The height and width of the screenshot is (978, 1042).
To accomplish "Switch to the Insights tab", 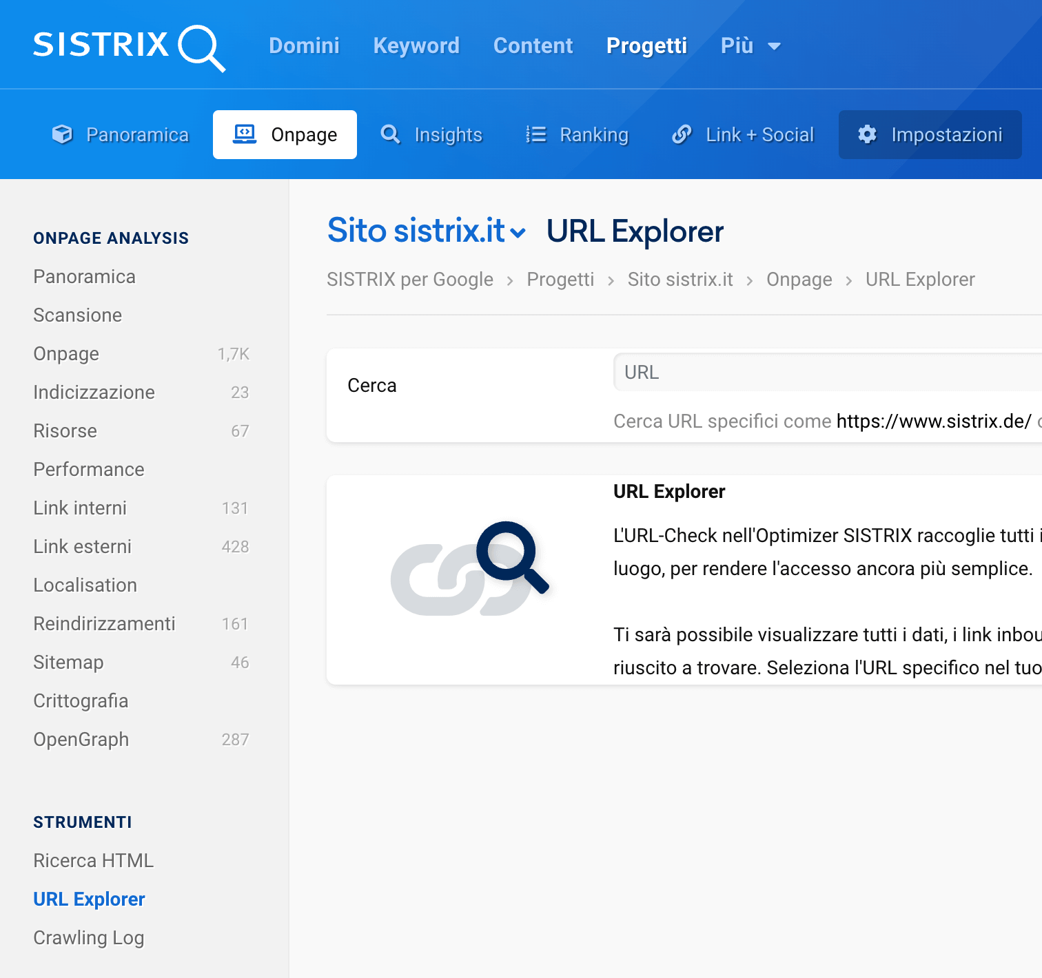I will click(432, 134).
